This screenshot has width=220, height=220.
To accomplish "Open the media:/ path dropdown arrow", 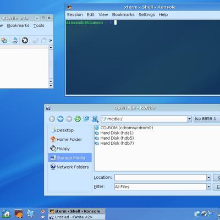I will click(189, 119).
